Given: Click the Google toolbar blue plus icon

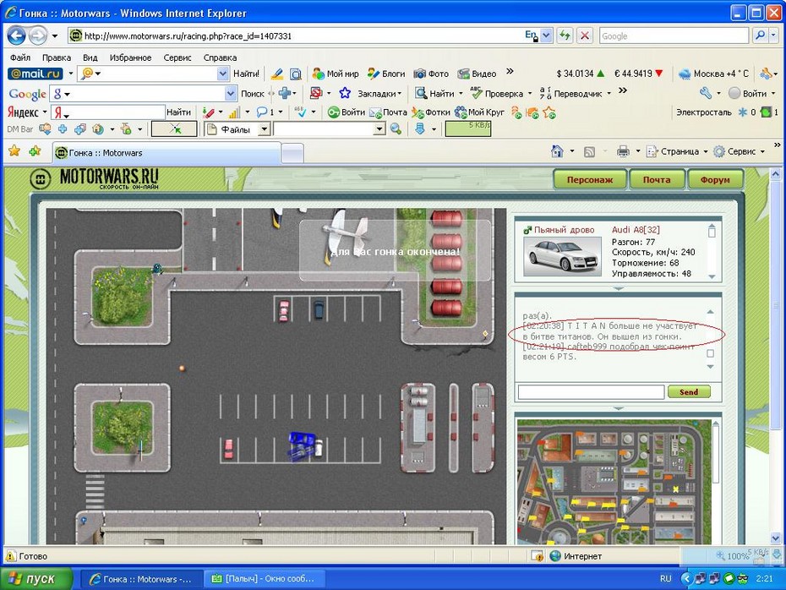Looking at the screenshot, I should [x=285, y=93].
